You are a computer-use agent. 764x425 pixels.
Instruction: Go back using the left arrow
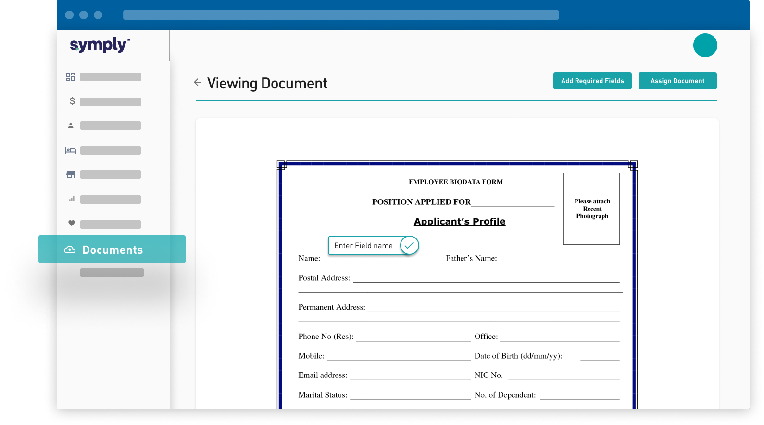pos(198,82)
